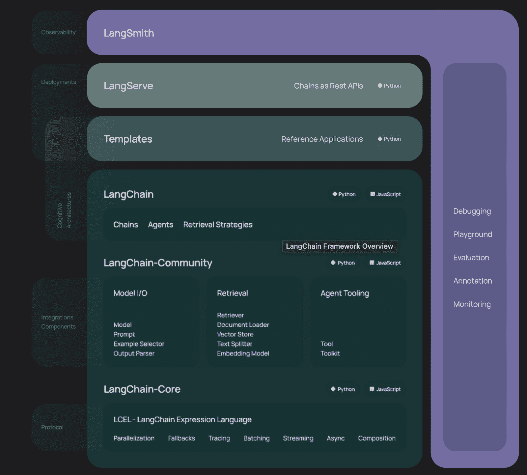Click the 'Chains as Rest APIs' text

click(x=328, y=86)
